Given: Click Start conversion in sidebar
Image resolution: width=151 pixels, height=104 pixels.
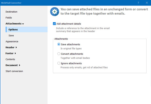Looking at the screenshot, I should pyautogui.click(x=14, y=71).
